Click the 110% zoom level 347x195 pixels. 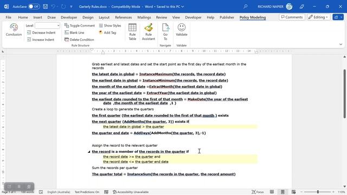[x=341, y=192]
